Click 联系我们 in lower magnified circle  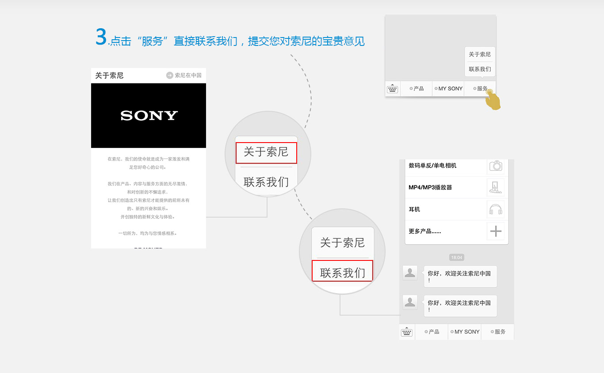pyautogui.click(x=343, y=271)
